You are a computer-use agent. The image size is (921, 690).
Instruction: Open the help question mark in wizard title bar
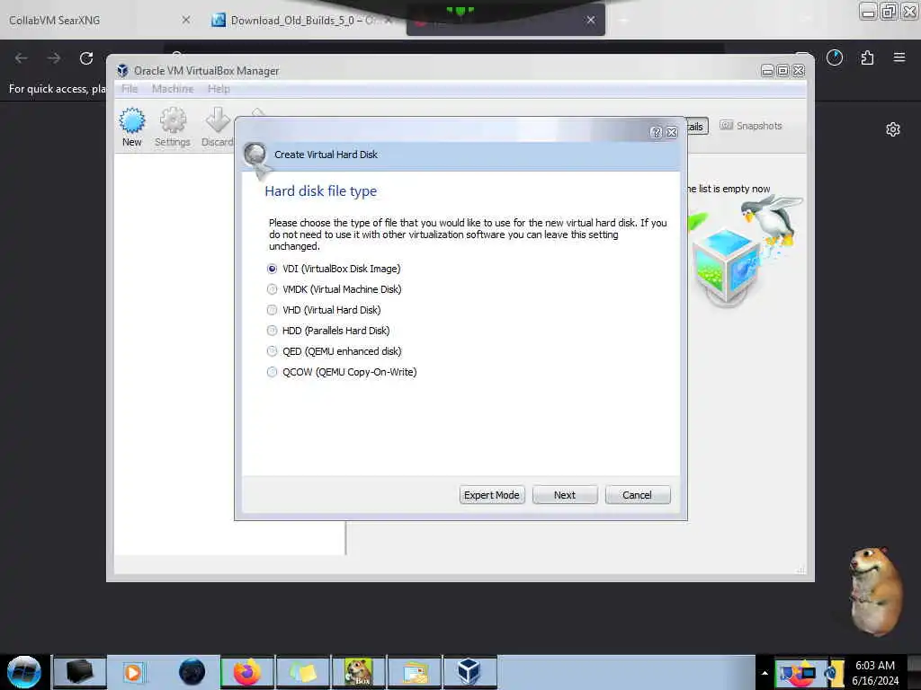click(656, 133)
